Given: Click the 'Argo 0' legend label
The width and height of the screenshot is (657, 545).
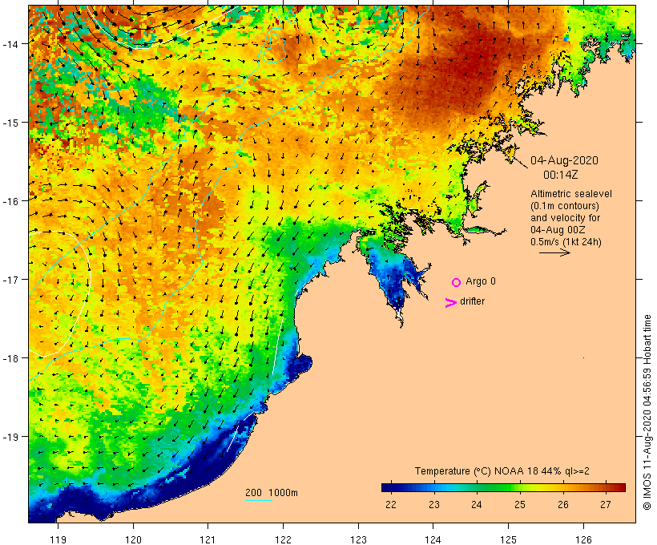Looking at the screenshot, I should [481, 281].
